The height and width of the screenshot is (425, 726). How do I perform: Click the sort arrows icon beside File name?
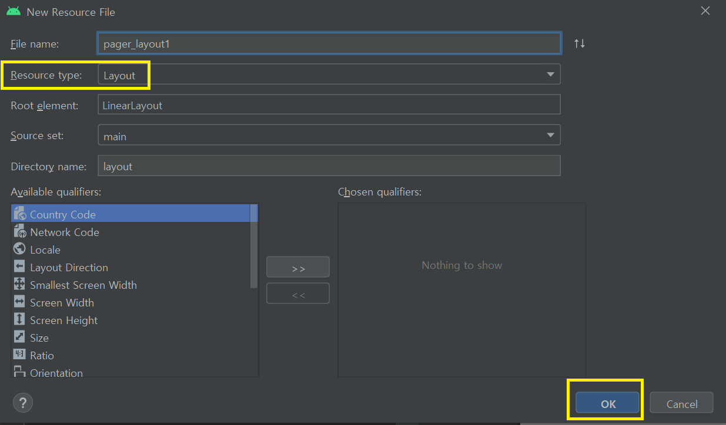(x=579, y=43)
